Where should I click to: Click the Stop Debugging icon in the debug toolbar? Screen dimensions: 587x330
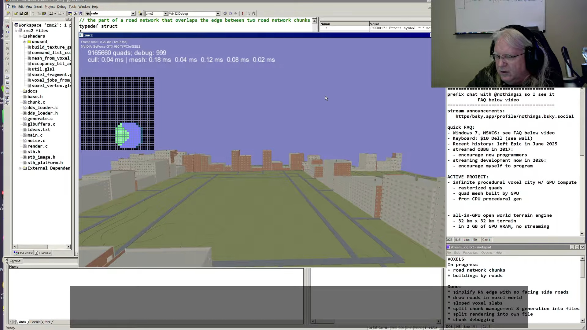coord(7,26)
